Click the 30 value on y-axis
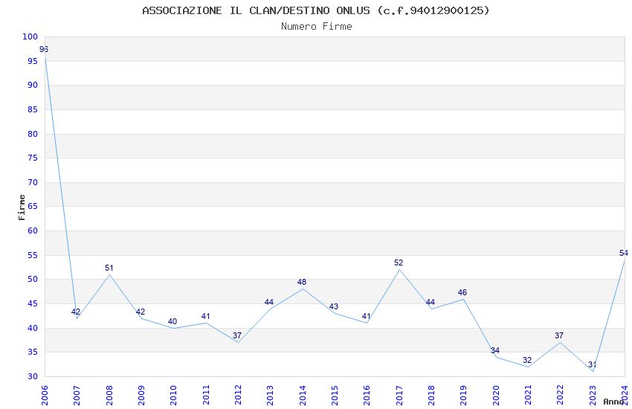Screen dimensions: 632x409 (x=33, y=376)
